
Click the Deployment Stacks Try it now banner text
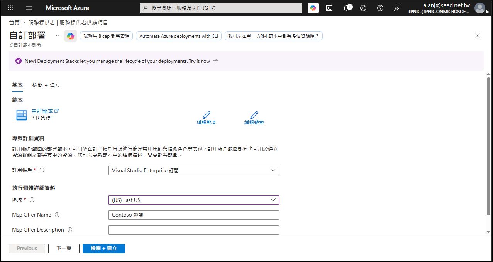[117, 61]
